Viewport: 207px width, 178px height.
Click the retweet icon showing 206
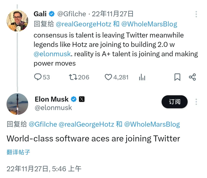(x=73, y=77)
